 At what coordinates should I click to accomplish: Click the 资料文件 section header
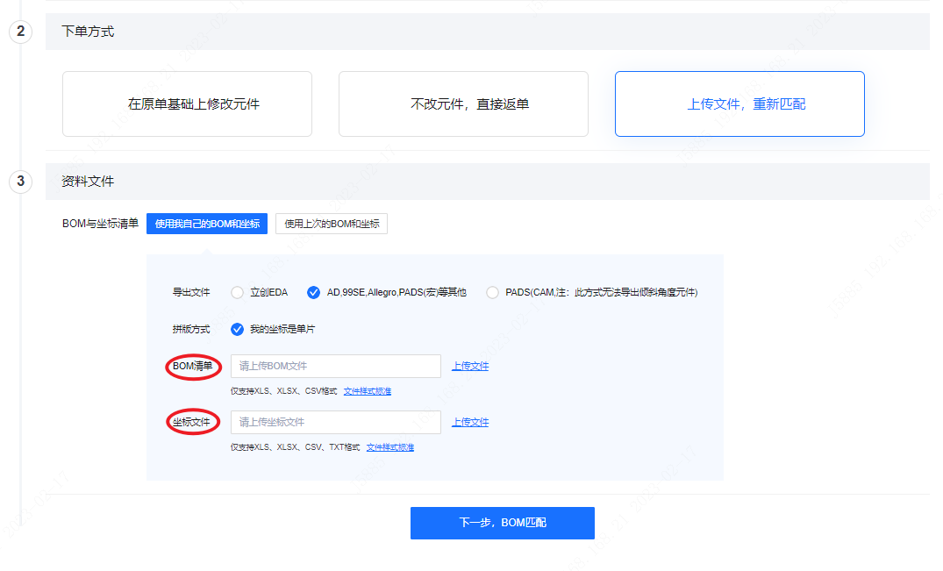(88, 182)
